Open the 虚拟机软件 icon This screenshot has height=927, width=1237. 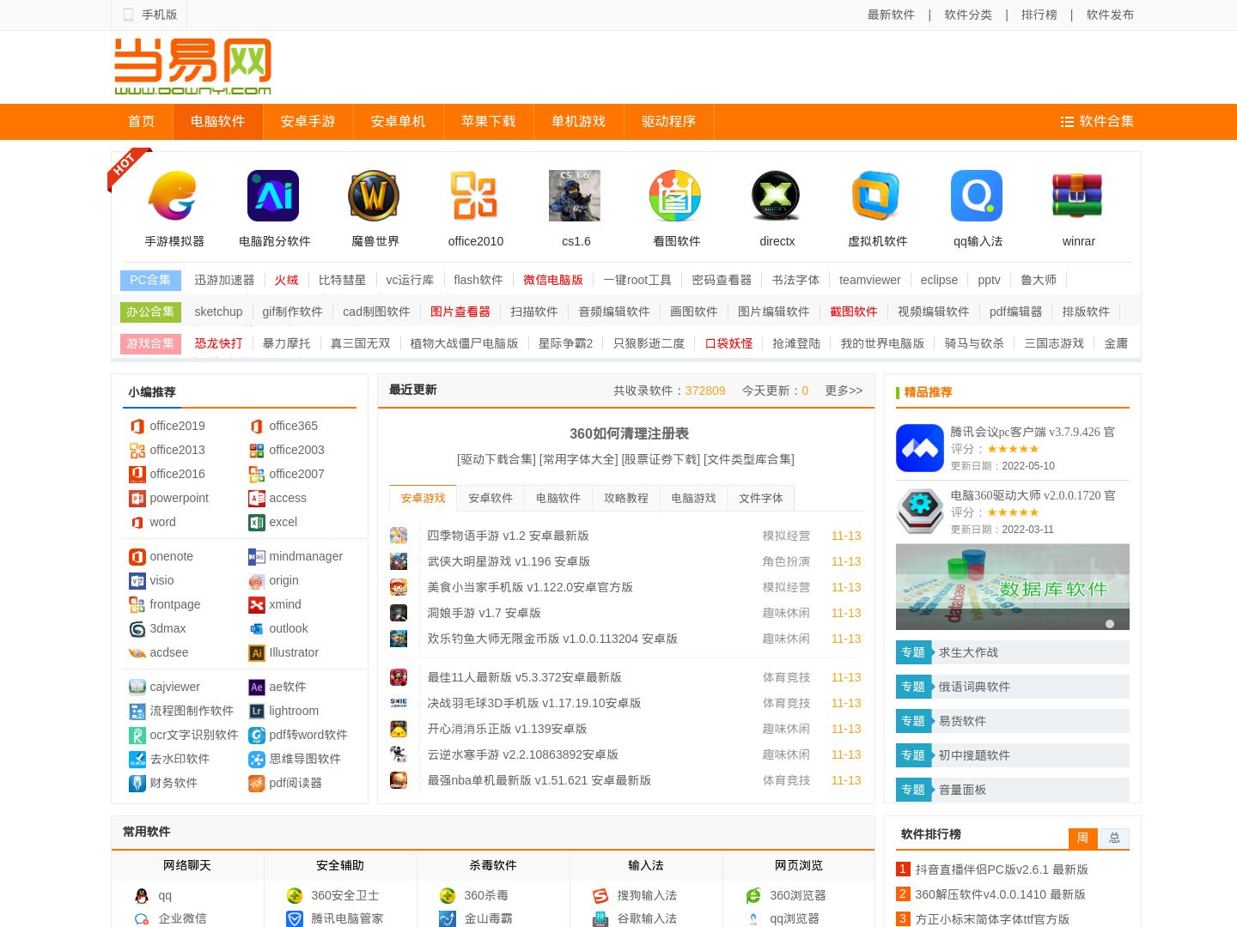pyautogui.click(x=876, y=196)
